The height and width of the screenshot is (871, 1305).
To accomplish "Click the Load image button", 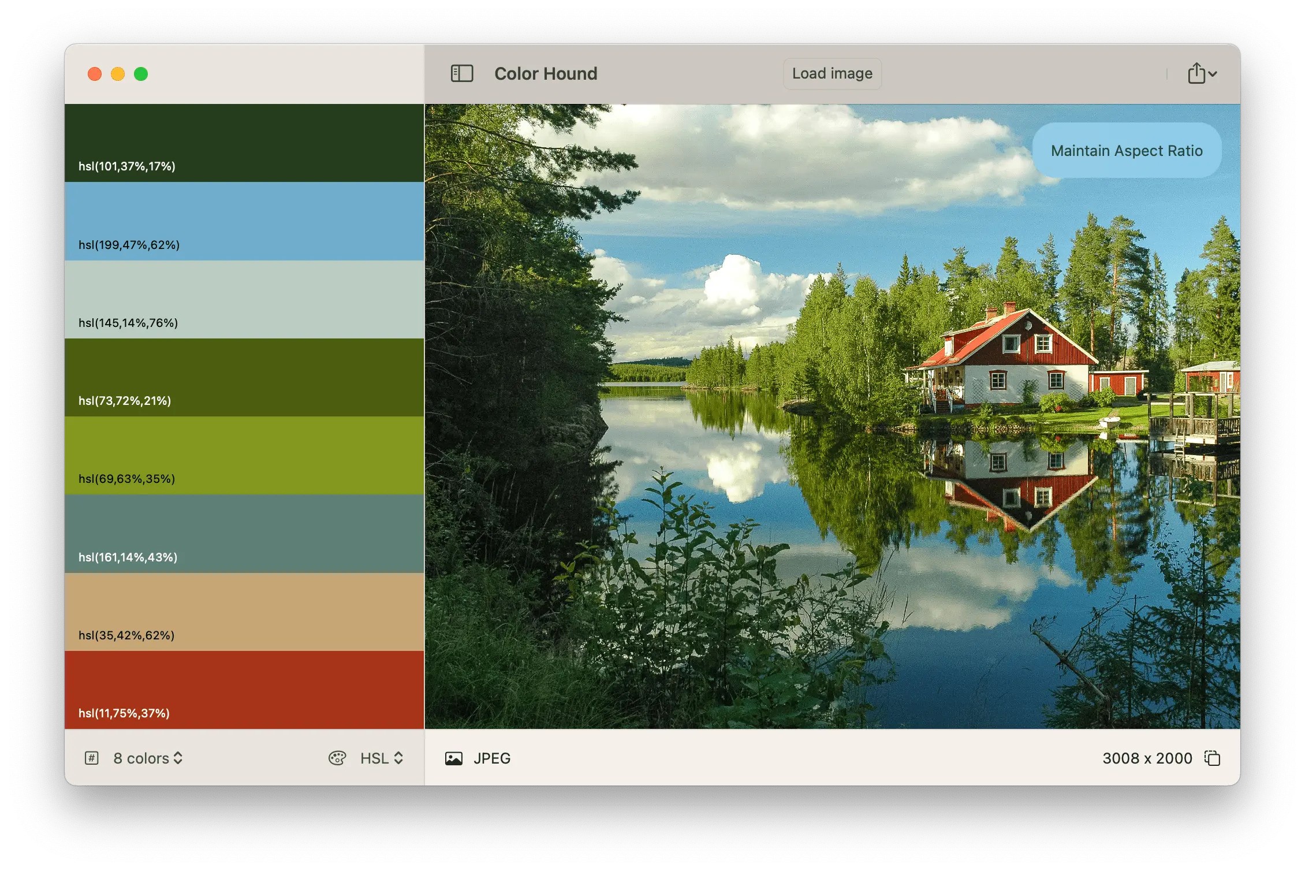I will tap(832, 73).
